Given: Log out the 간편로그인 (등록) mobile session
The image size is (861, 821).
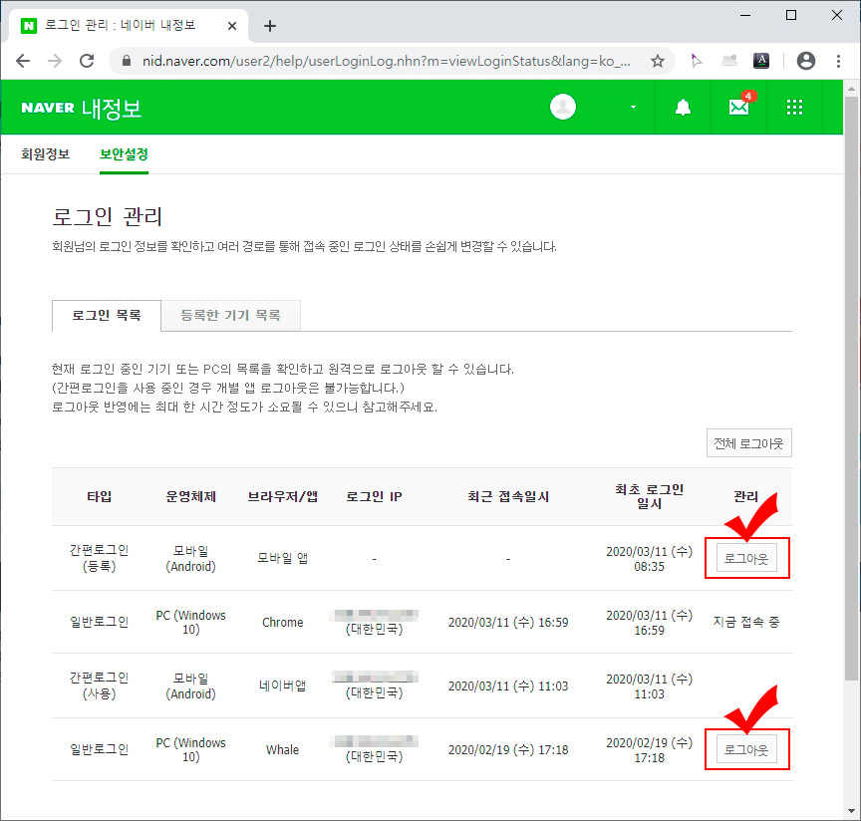Looking at the screenshot, I should [x=745, y=558].
